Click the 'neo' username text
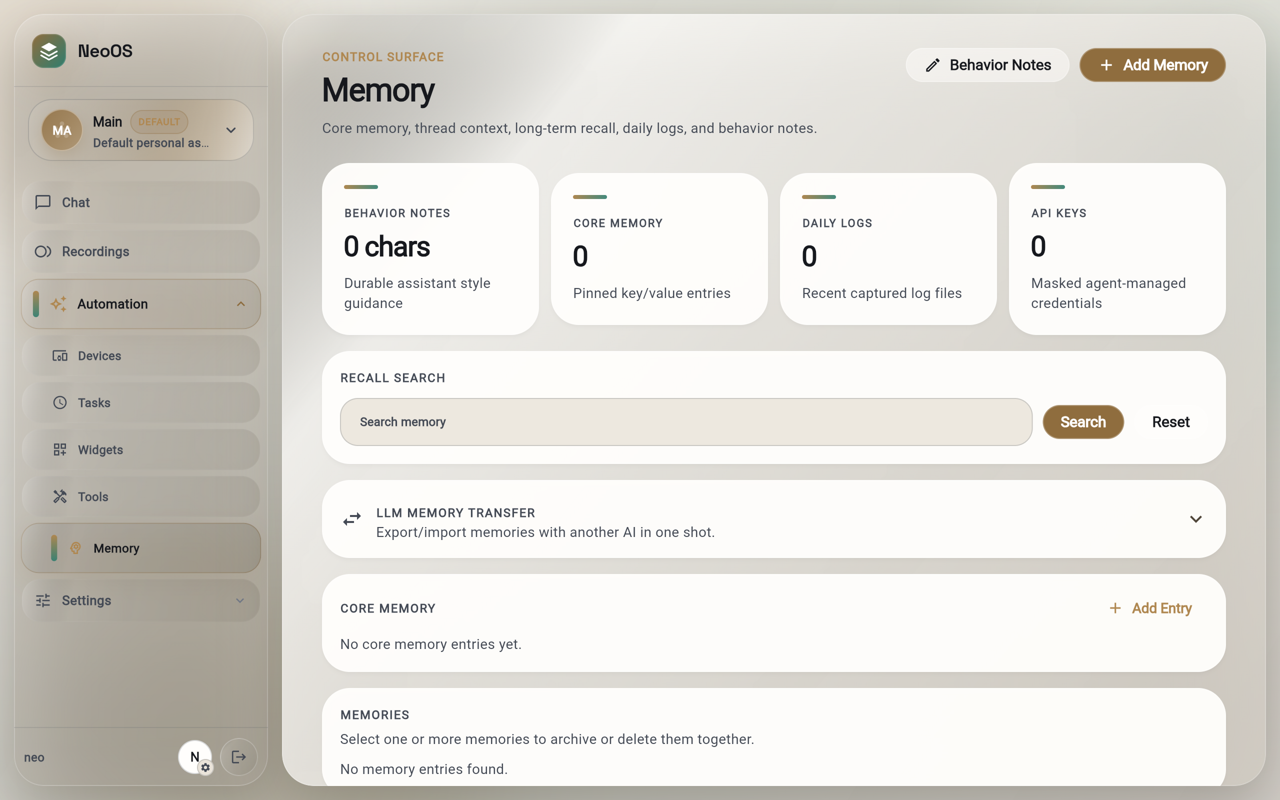The height and width of the screenshot is (800, 1280). point(34,757)
